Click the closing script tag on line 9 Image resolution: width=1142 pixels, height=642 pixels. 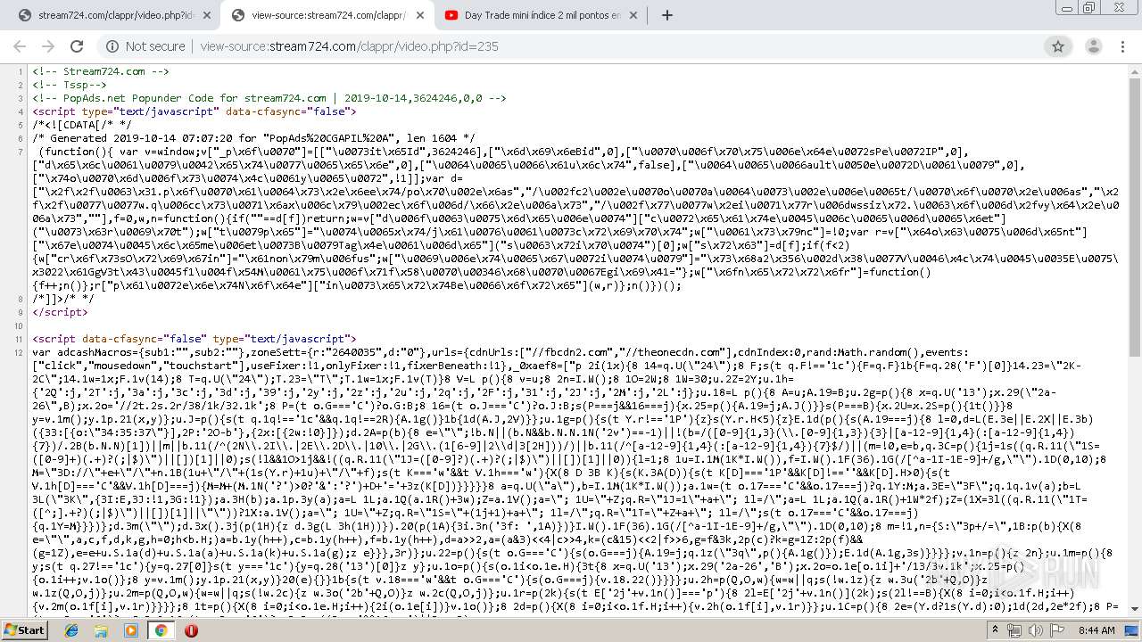tap(60, 312)
